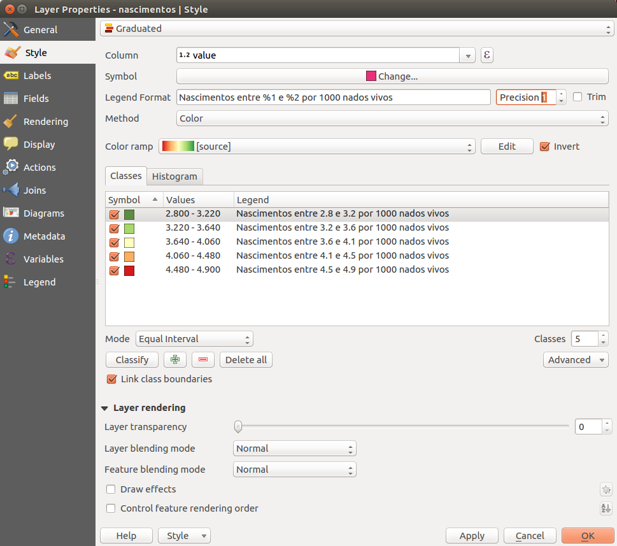Click the customize effects star icon
Viewport: 617px width, 546px height.
606,490
